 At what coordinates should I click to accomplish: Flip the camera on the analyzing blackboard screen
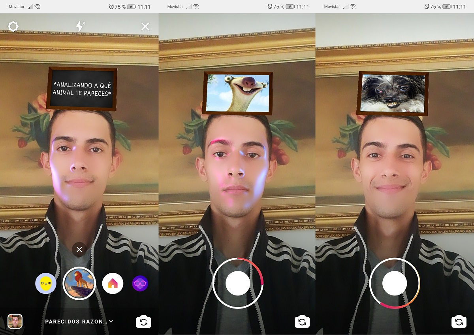[x=143, y=322]
